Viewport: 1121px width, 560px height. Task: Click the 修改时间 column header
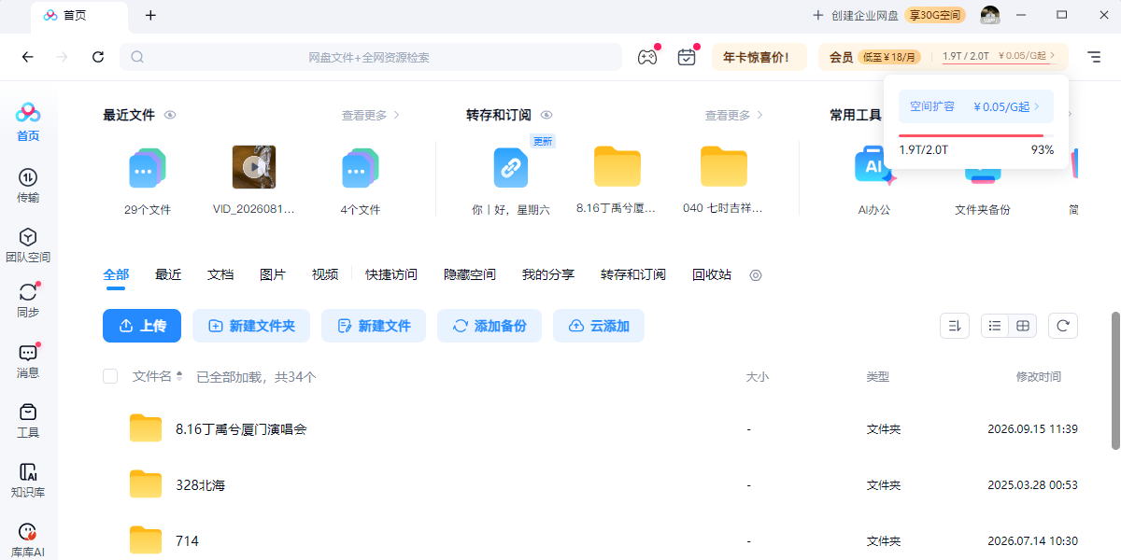click(1039, 377)
